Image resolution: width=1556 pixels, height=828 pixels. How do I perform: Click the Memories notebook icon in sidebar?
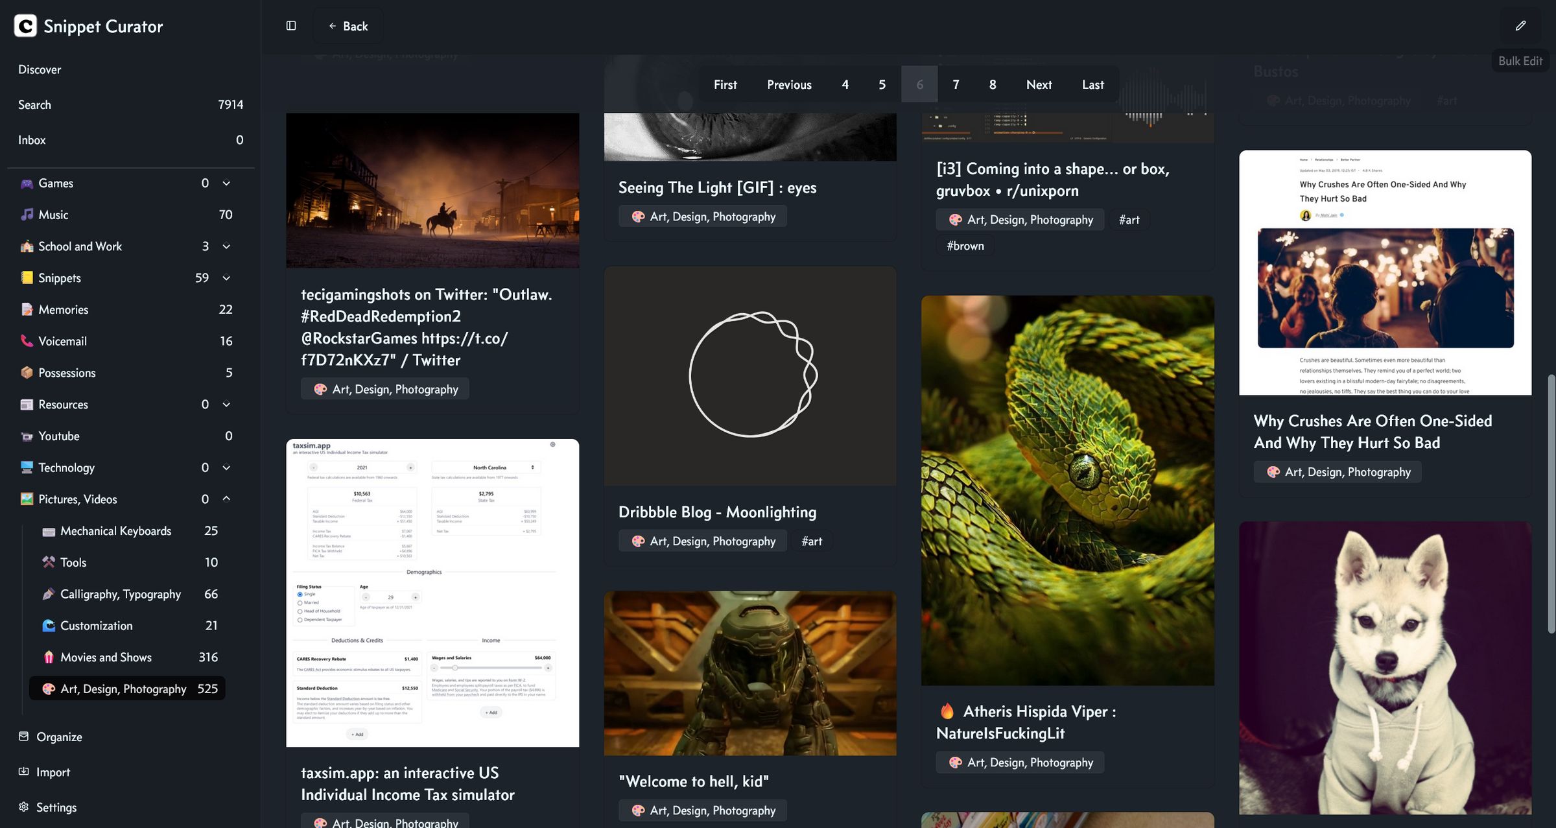[27, 309]
